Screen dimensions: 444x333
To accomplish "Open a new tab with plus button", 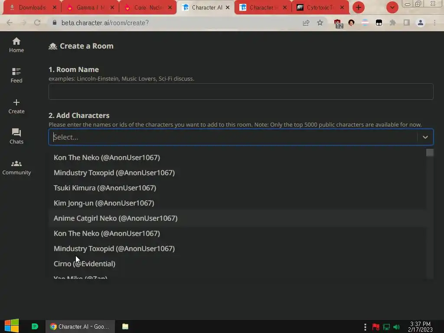I will (x=359, y=7).
